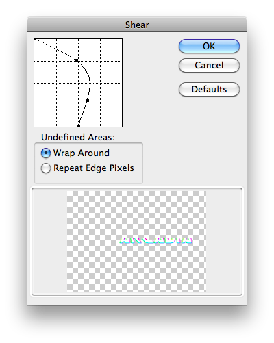Click the Undefined Areas label

point(78,137)
